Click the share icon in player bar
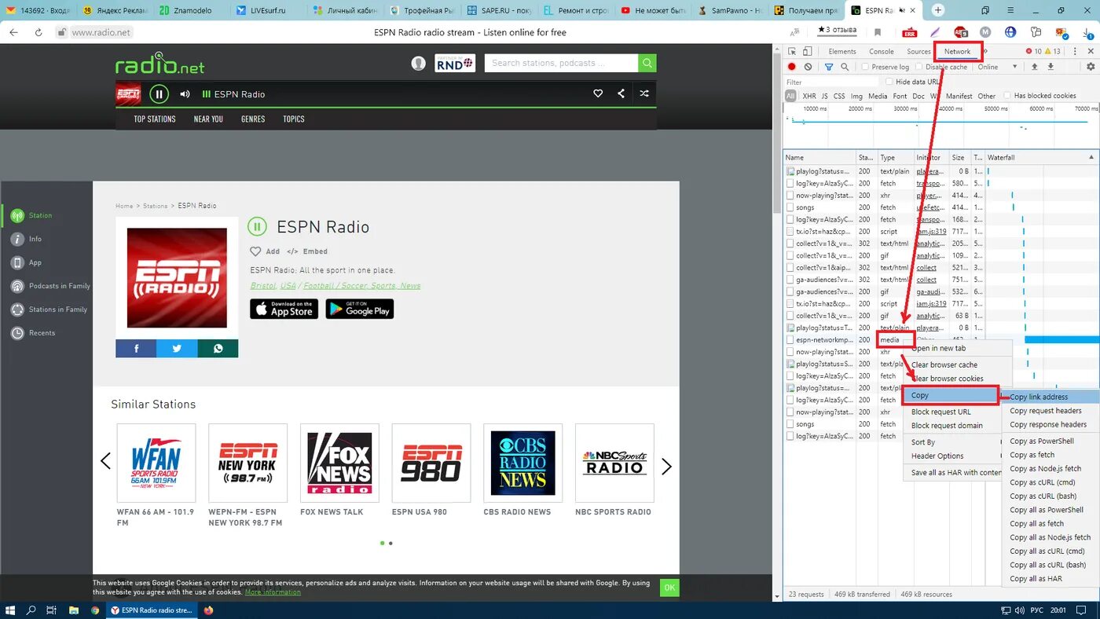Viewport: 1100px width, 619px height. 621,93
